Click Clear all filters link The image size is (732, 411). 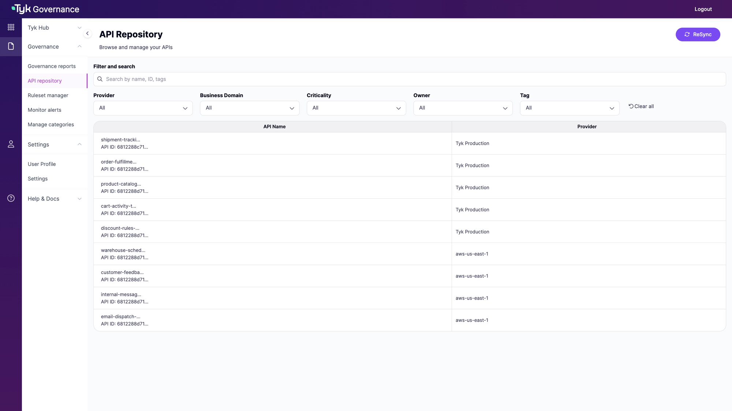pyautogui.click(x=641, y=106)
